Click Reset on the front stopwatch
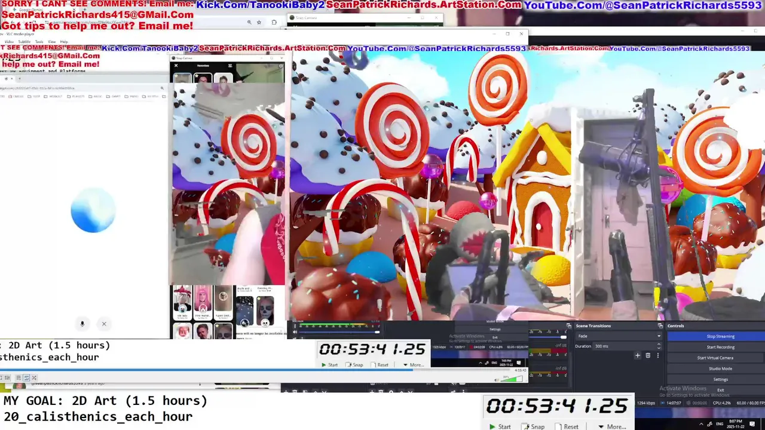 [x=567, y=426]
